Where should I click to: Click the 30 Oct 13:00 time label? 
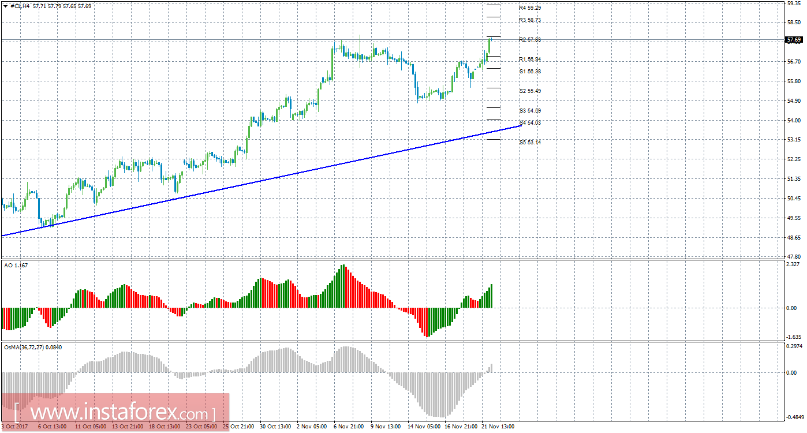click(x=275, y=427)
